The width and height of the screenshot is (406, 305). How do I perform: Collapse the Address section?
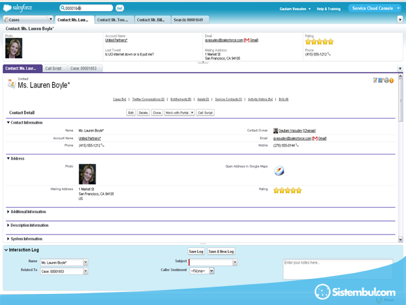tap(8, 158)
